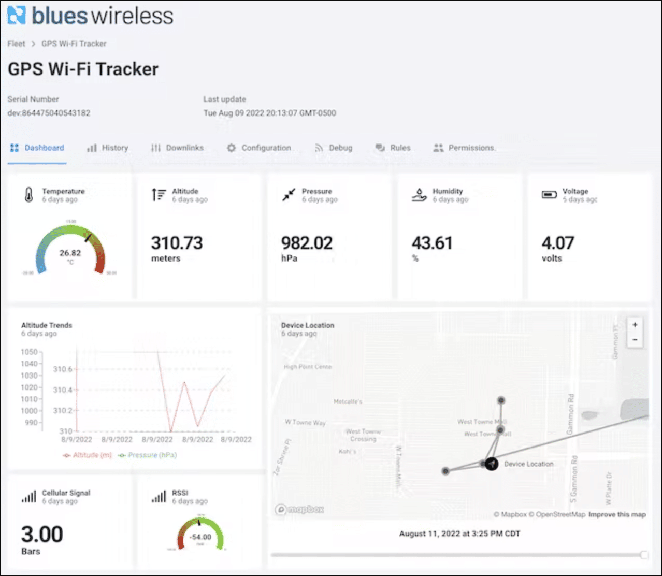This screenshot has height=576, width=662.
Task: Switch to the History tab
Action: [108, 148]
